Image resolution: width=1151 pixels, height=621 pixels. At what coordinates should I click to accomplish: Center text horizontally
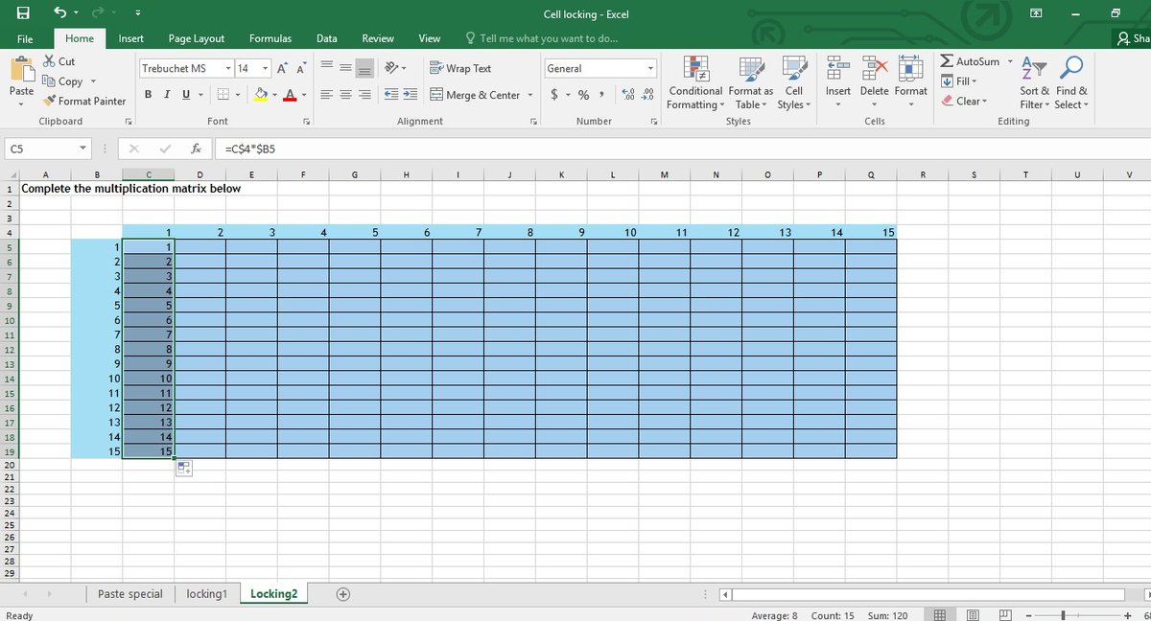tap(345, 94)
